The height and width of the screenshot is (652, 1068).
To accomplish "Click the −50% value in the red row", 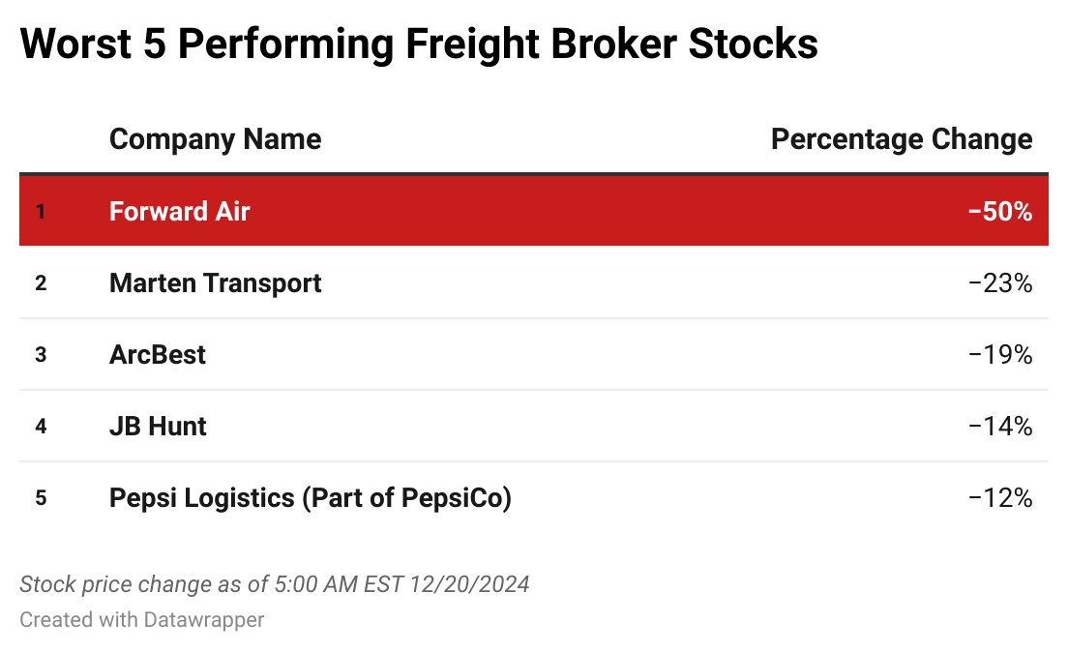I will click(1000, 211).
